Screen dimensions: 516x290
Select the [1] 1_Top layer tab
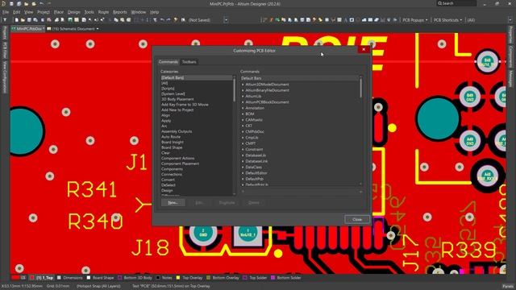(x=42, y=278)
